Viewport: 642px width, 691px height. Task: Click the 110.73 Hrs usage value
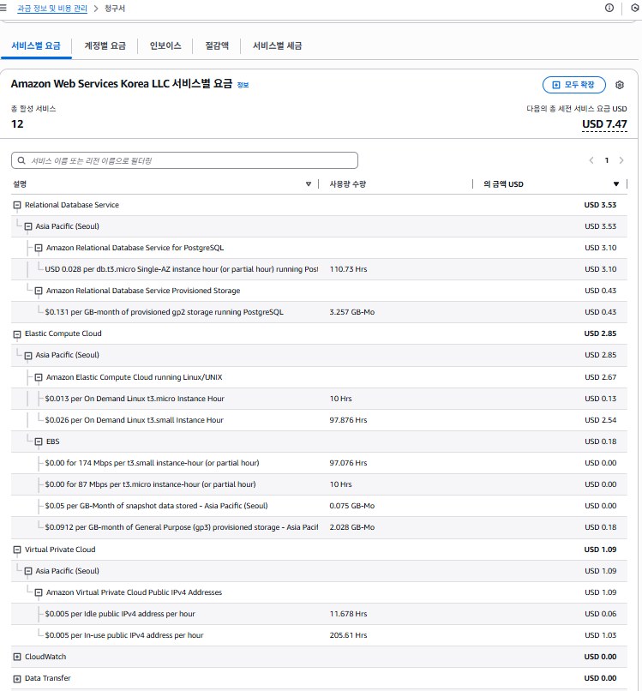(x=348, y=269)
